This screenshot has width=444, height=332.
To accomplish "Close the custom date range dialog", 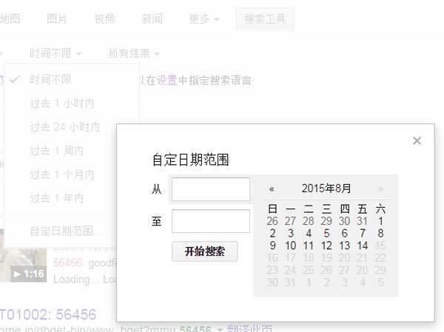I will [417, 140].
